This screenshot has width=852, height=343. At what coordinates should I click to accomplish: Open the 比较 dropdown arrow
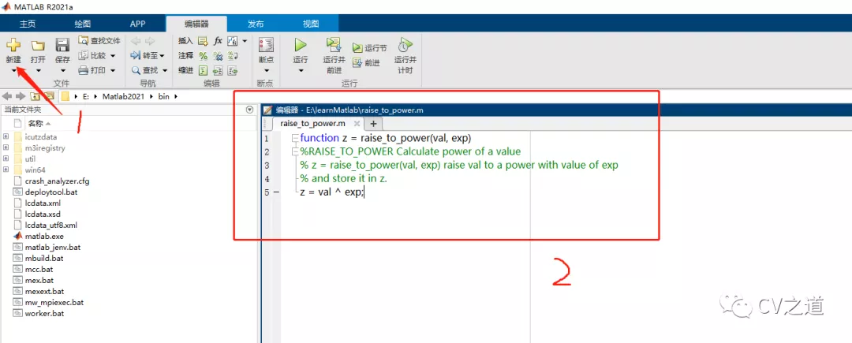(x=113, y=55)
